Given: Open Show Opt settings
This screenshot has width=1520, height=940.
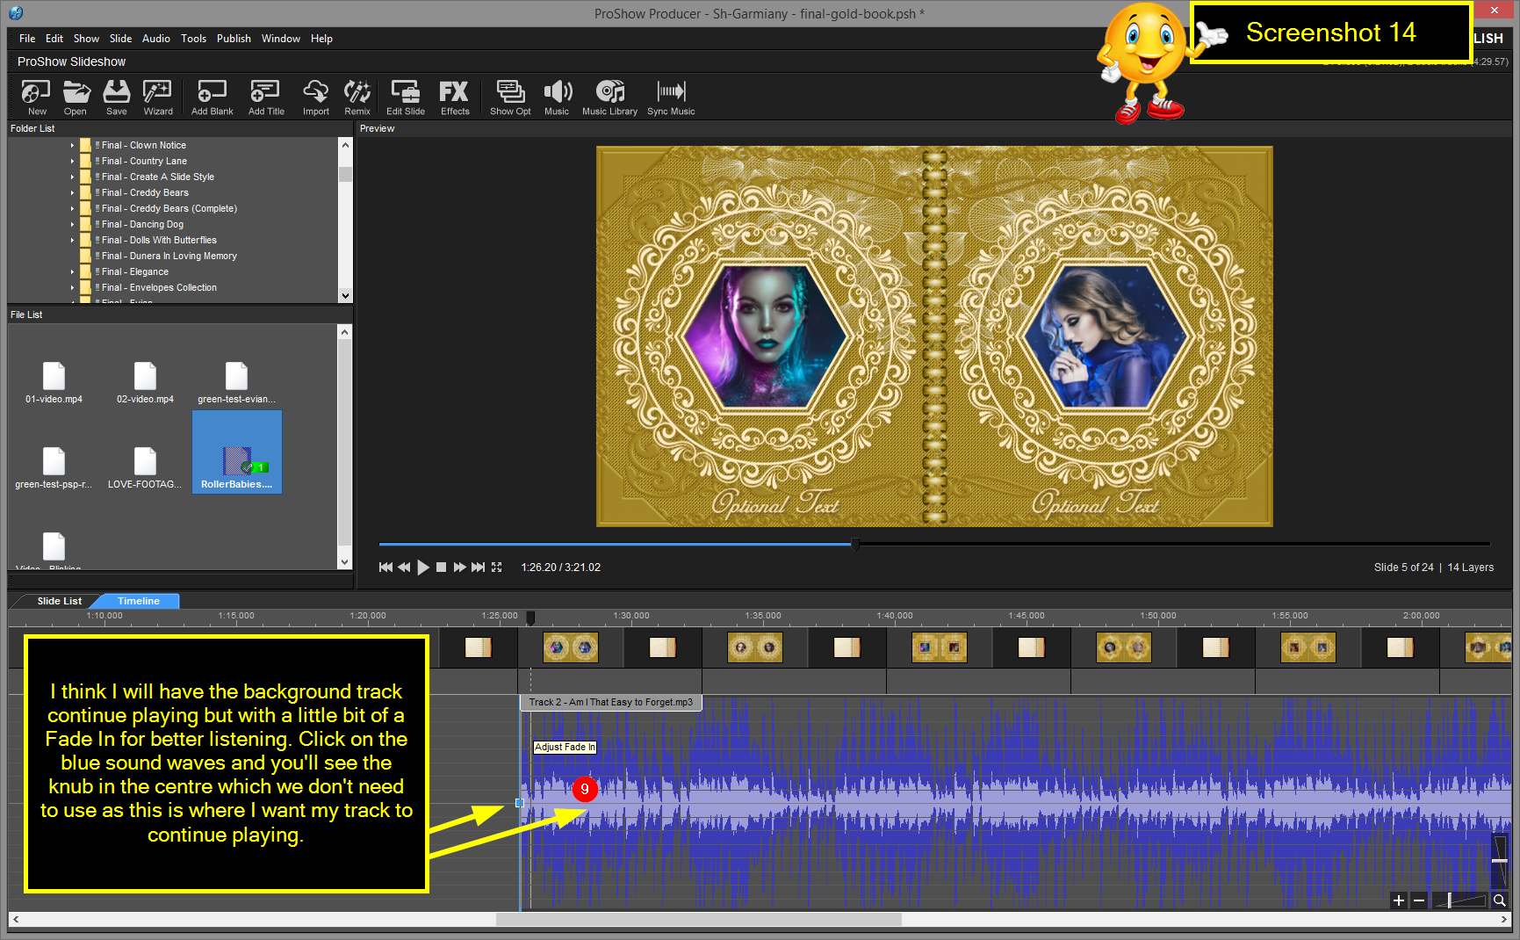Looking at the screenshot, I should [510, 97].
